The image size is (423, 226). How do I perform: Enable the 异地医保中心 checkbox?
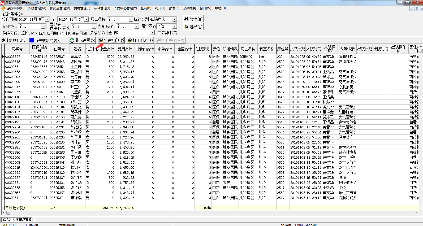point(48,26)
